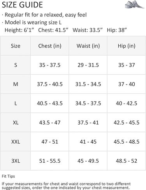Click the Chest (in) column header

50,46
